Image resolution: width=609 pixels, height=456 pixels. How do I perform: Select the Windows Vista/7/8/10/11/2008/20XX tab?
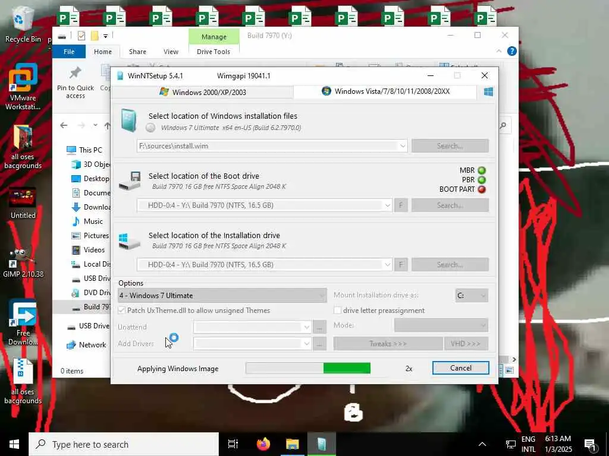(x=385, y=91)
